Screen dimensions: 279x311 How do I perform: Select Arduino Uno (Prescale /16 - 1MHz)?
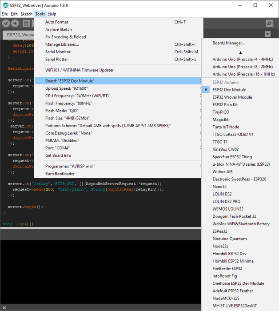click(240, 74)
